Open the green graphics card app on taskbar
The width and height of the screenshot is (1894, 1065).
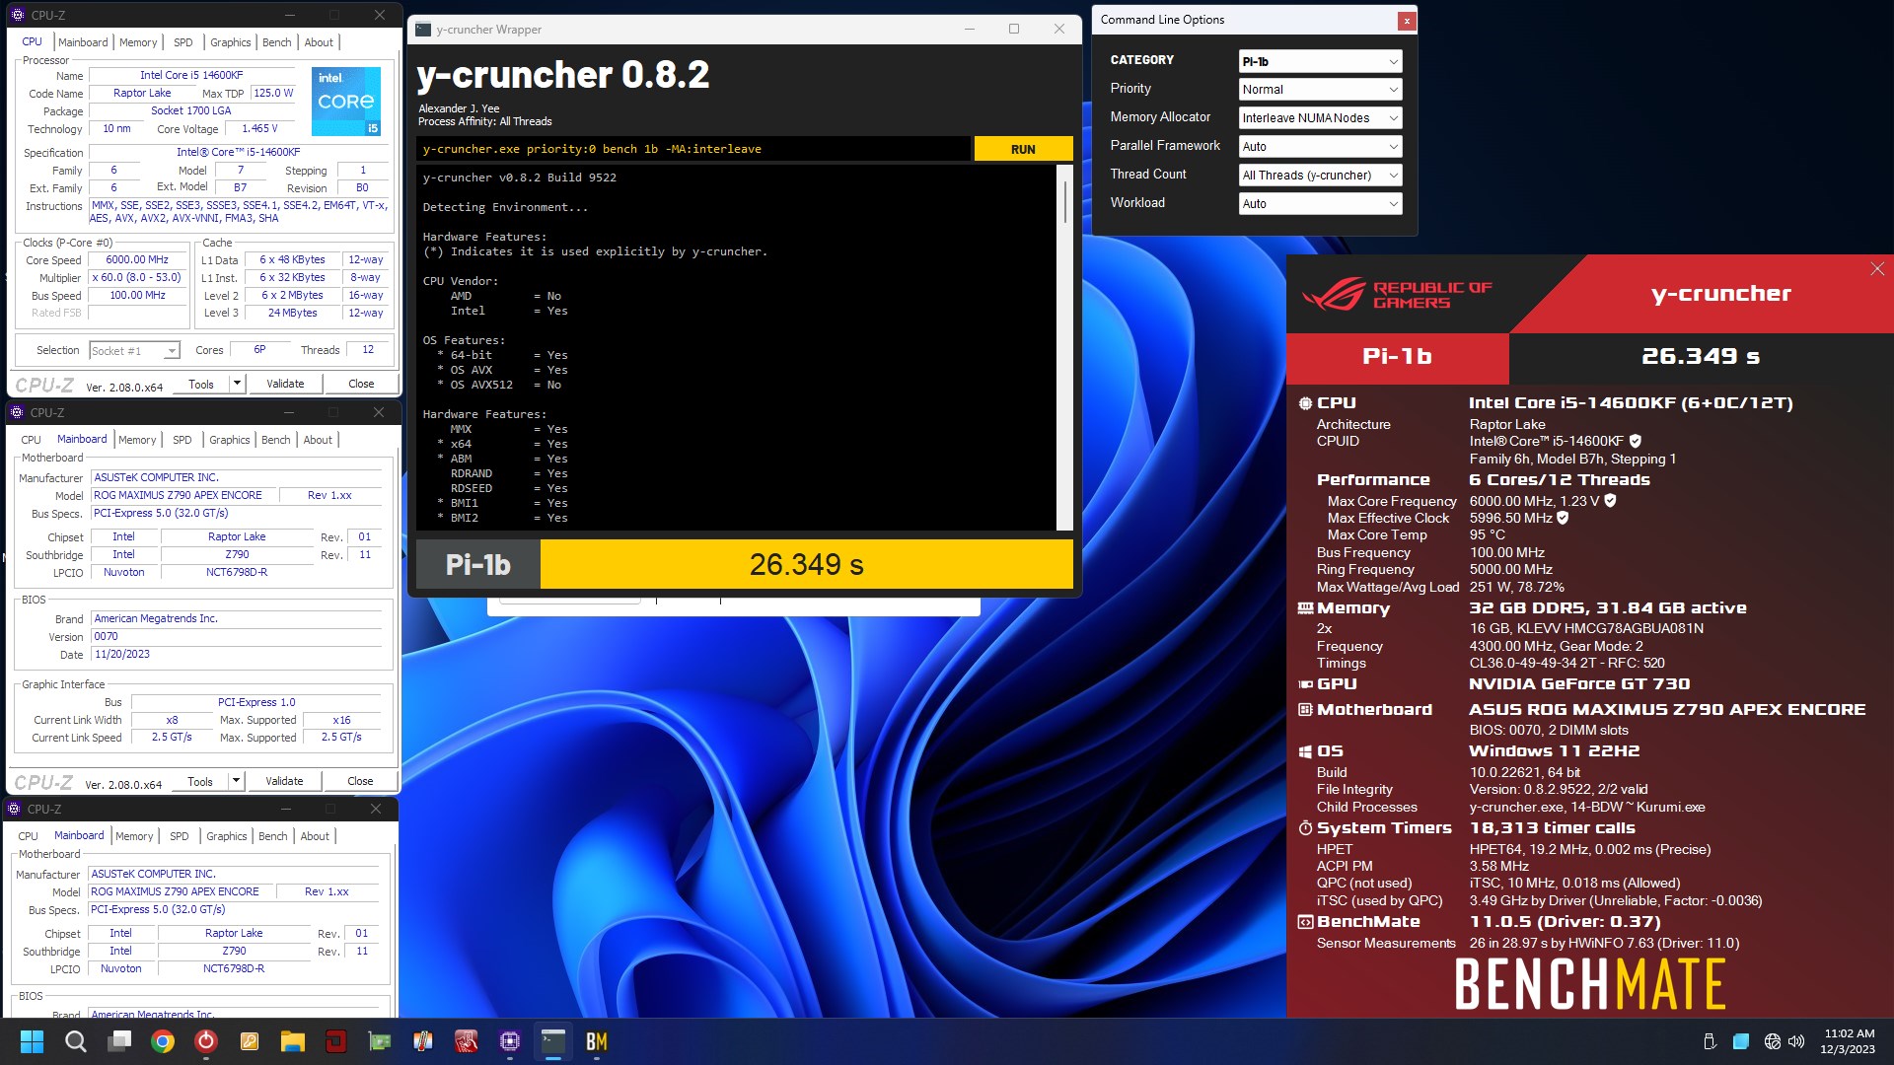(x=380, y=1041)
